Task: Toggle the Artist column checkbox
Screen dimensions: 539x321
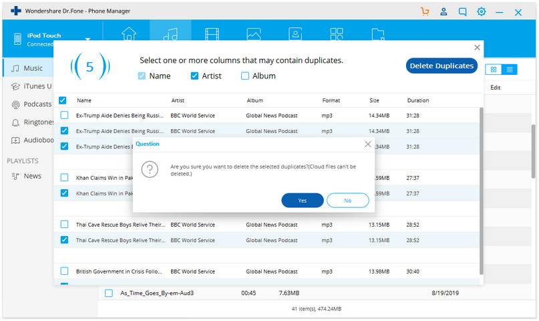Action: [x=194, y=76]
